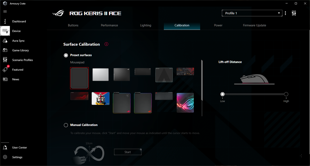
Task: Switch to the Buttons tab
Action: pos(73,25)
